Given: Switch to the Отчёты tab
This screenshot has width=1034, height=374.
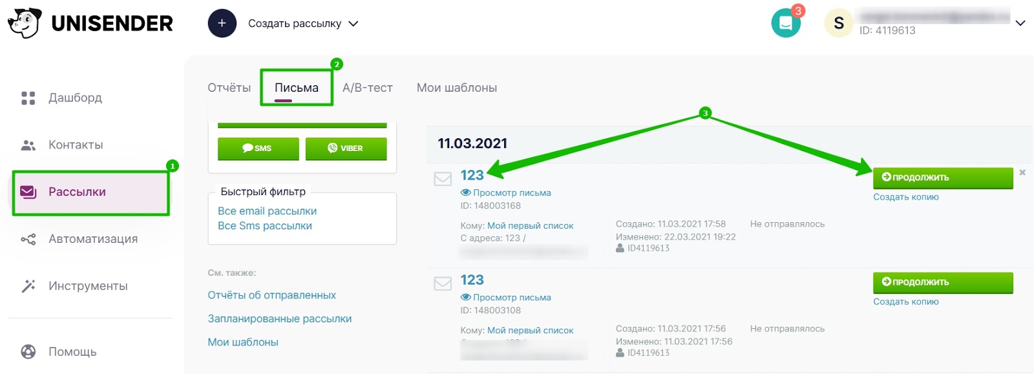Looking at the screenshot, I should 229,88.
